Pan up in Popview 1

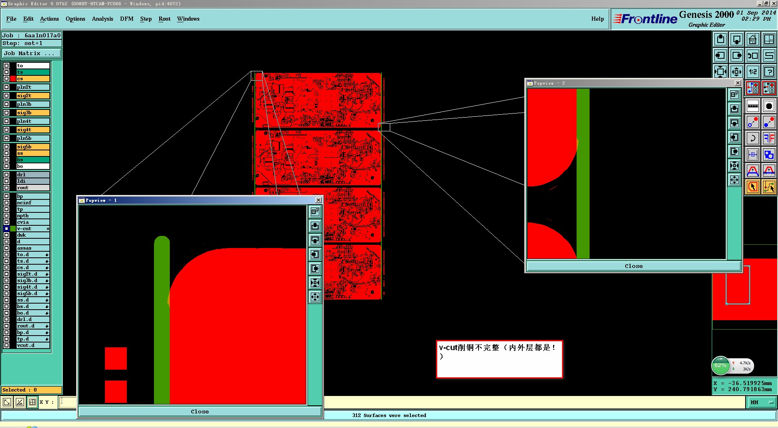point(315,226)
